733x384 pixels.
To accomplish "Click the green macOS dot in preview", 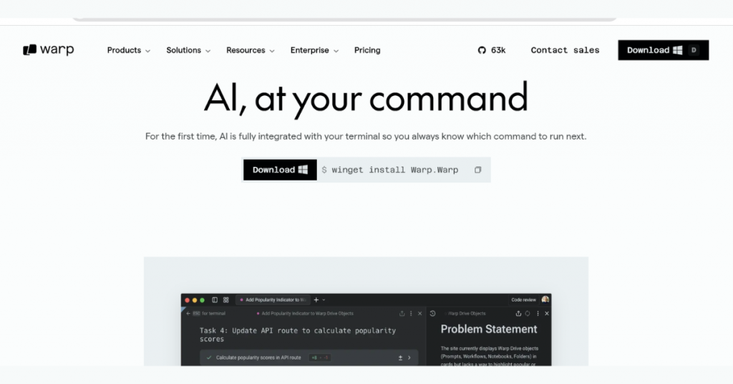I will 202,300.
